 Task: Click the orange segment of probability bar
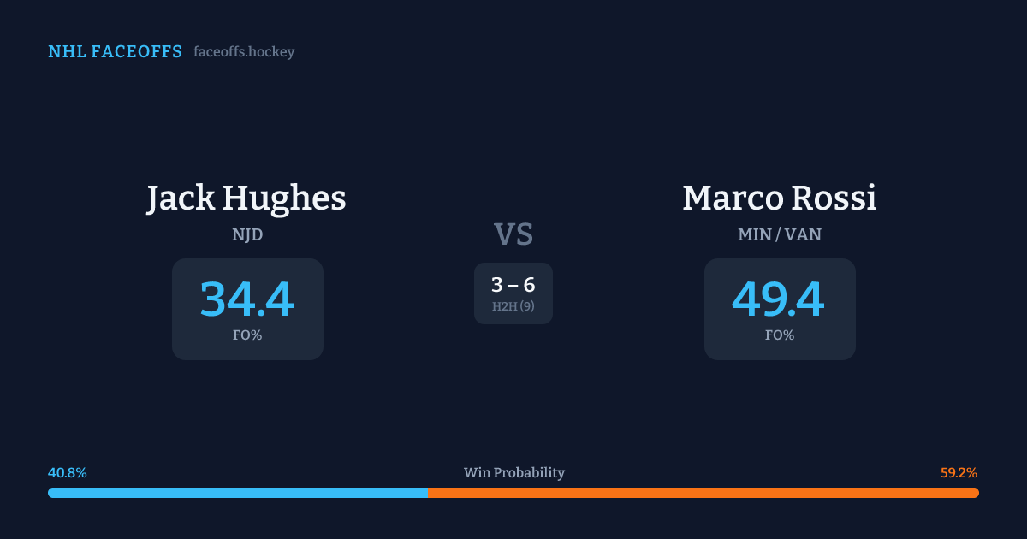click(703, 493)
